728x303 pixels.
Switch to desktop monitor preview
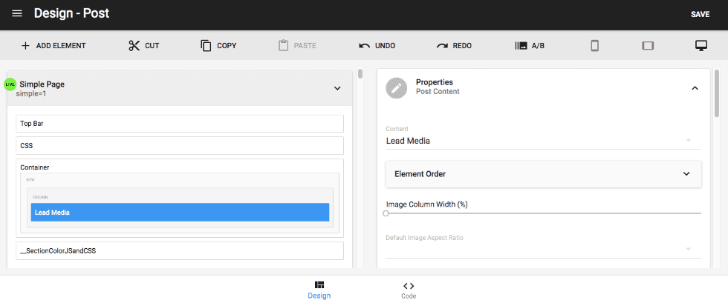click(x=700, y=46)
